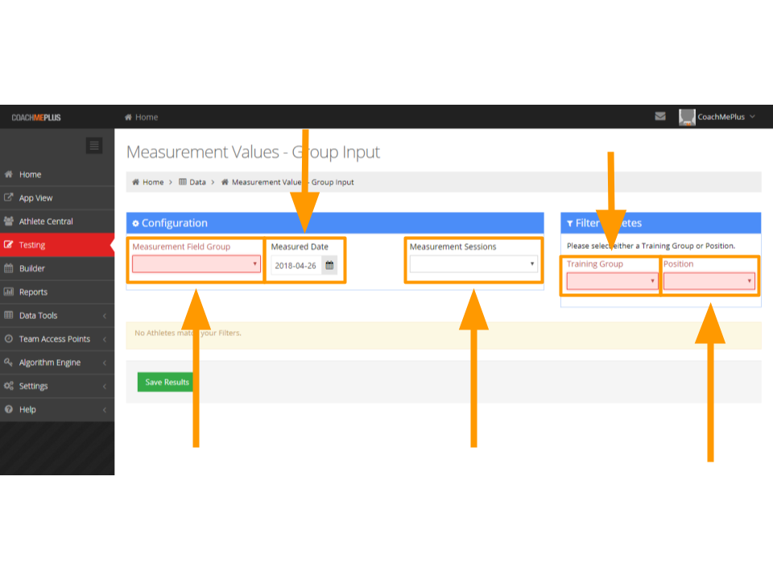Open the Training Group dropdown
Image resolution: width=773 pixels, height=580 pixels.
pos(612,281)
